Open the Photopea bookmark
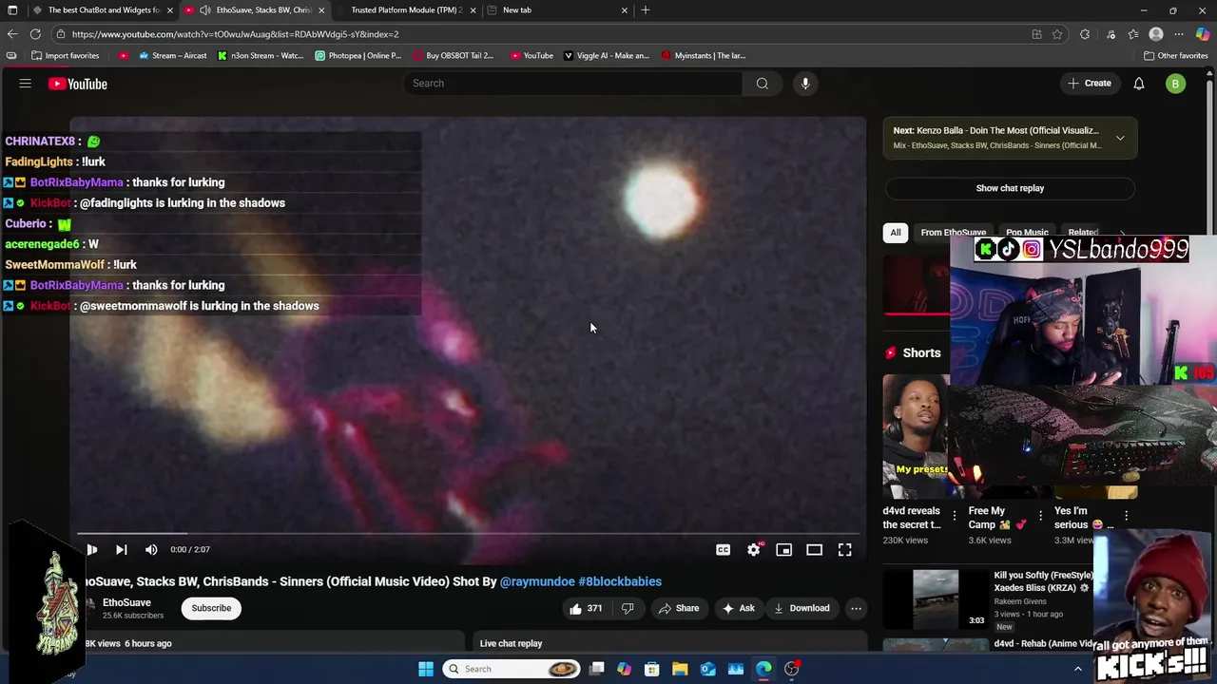 tap(358, 55)
